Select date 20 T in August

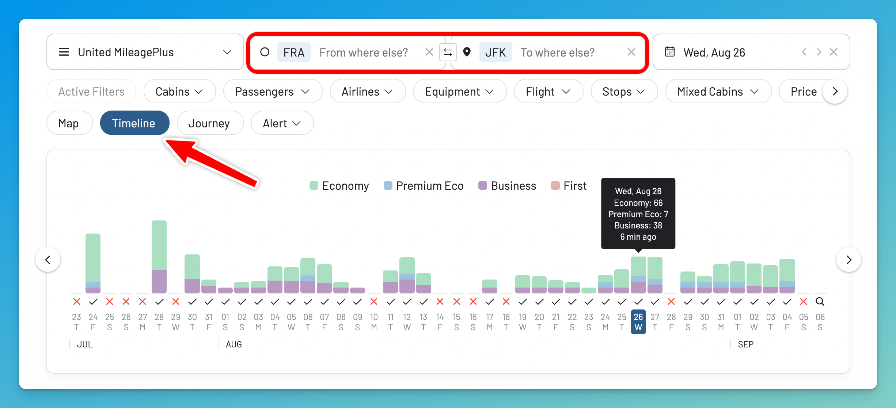coord(539,322)
